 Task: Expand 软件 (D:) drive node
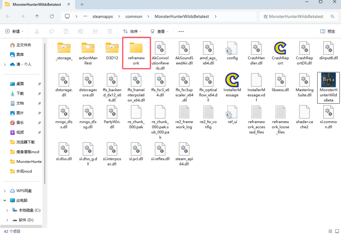(7, 220)
